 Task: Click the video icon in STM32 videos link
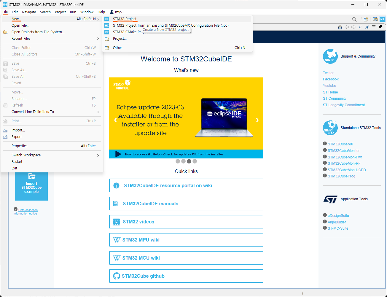117,222
